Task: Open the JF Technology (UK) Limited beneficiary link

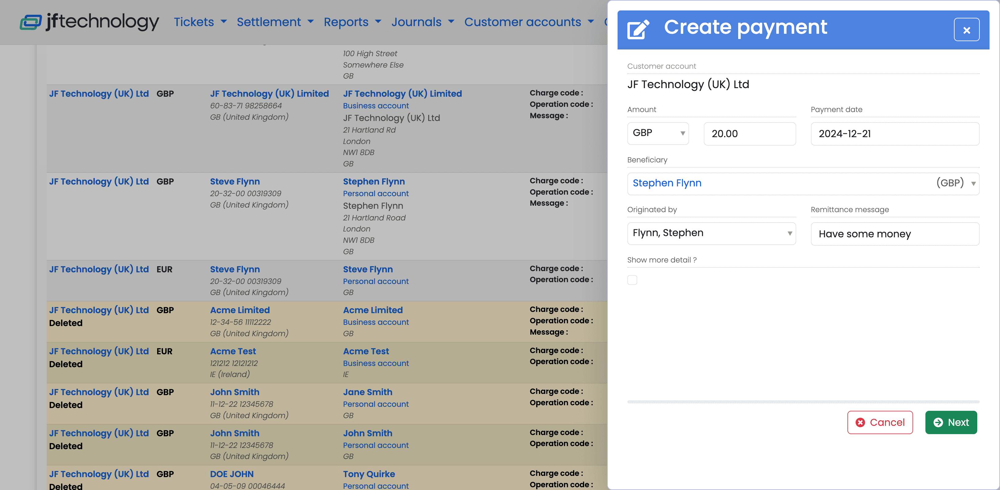Action: pyautogui.click(x=269, y=94)
